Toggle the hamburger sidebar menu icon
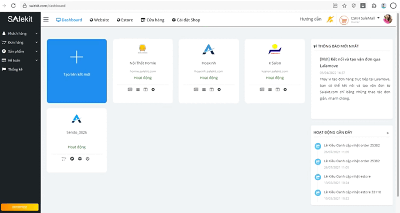Viewport: 400px width, 213px height. (46, 20)
